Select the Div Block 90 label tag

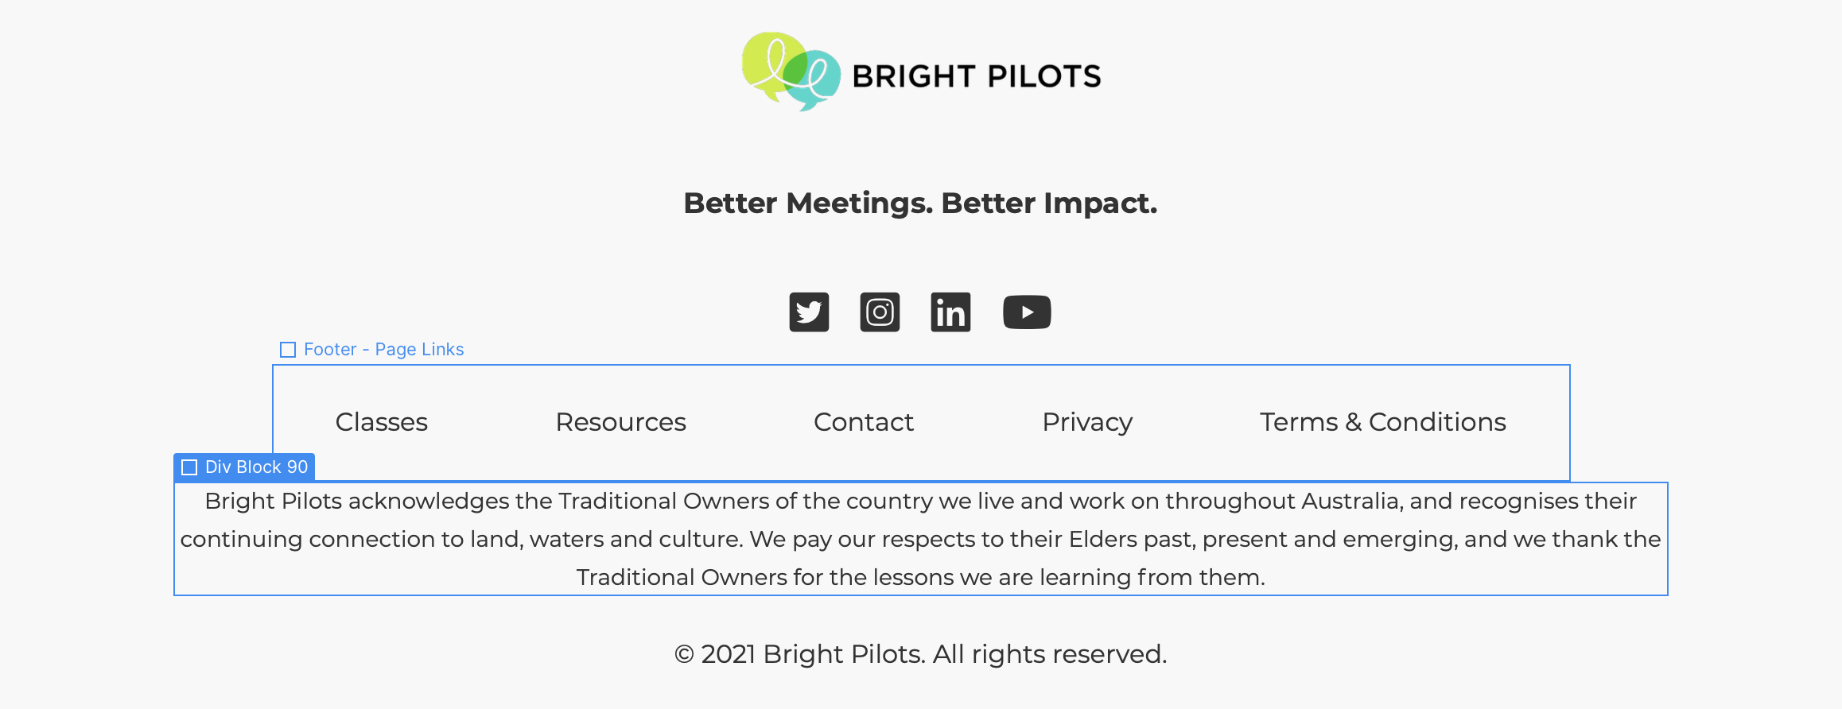[x=244, y=467]
